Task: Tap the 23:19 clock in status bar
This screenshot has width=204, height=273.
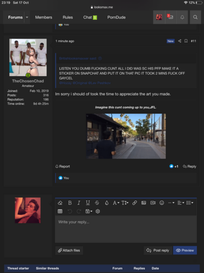Action: [x=6, y=3]
